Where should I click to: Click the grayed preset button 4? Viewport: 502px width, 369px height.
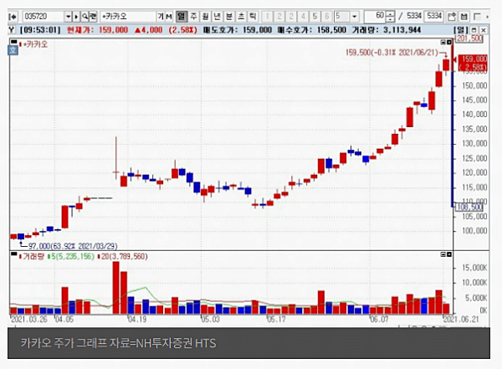pyautogui.click(x=303, y=17)
